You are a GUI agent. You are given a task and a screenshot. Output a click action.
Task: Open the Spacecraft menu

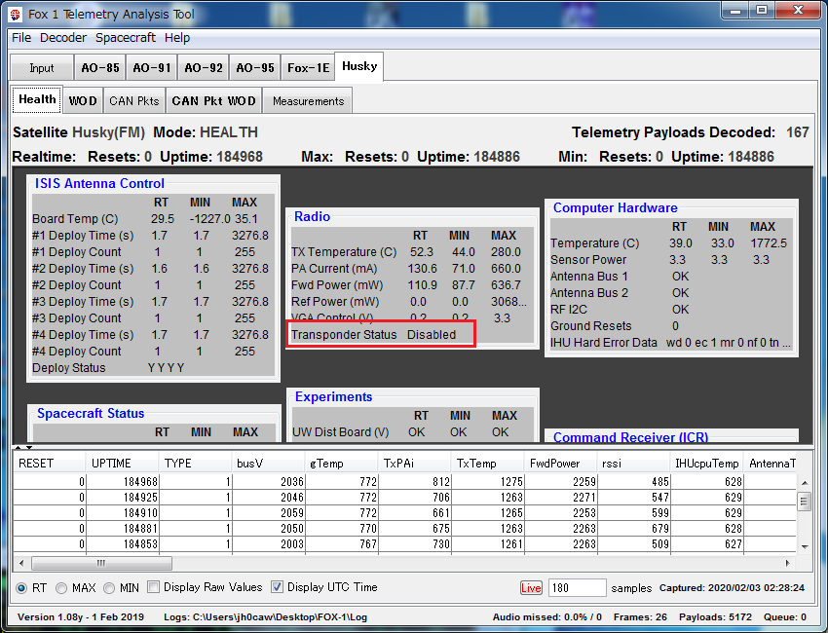pos(125,38)
